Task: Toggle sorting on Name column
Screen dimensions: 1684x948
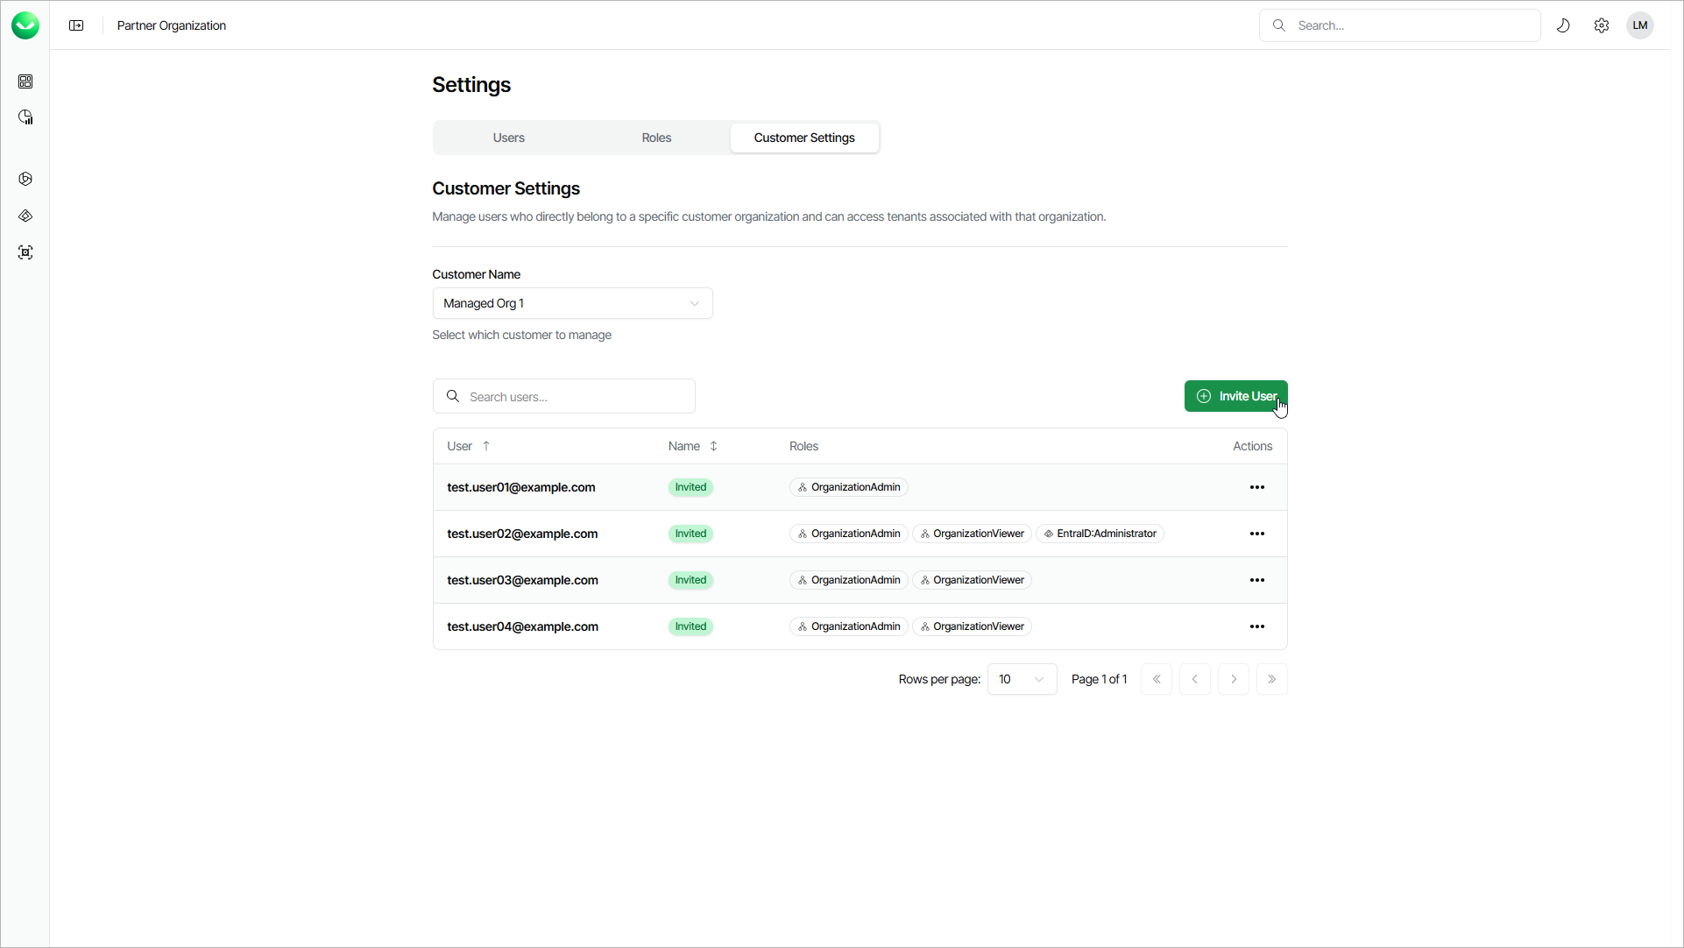Action: 693,446
